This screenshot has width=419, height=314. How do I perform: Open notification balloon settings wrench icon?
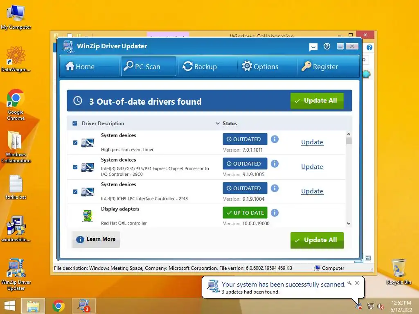tap(349, 283)
